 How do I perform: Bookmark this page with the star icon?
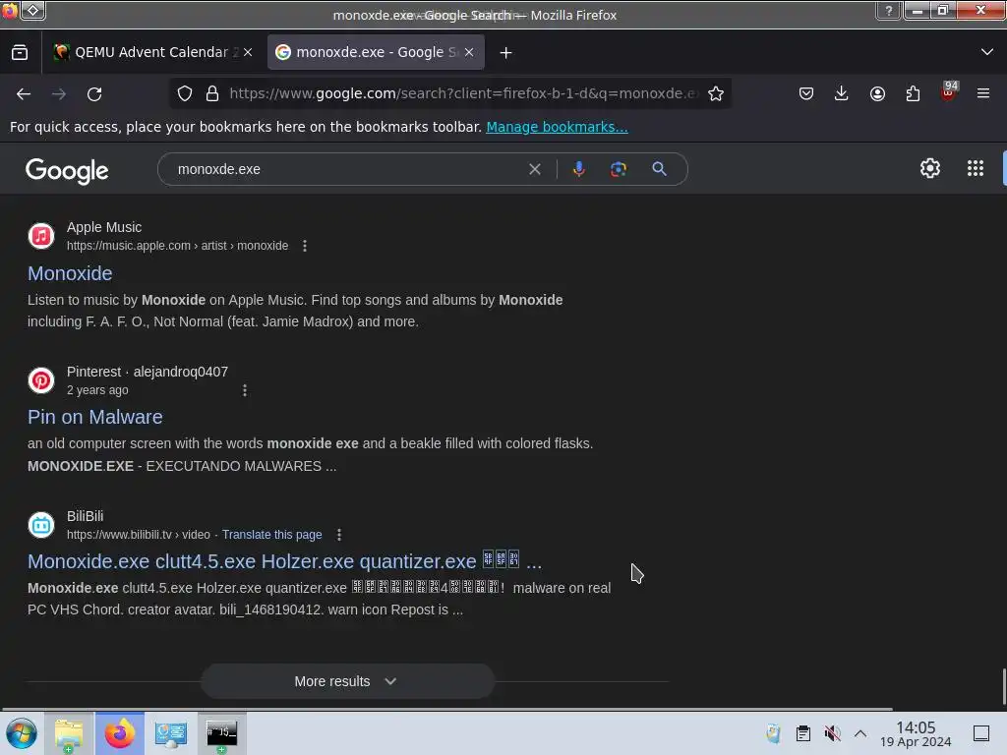(716, 93)
